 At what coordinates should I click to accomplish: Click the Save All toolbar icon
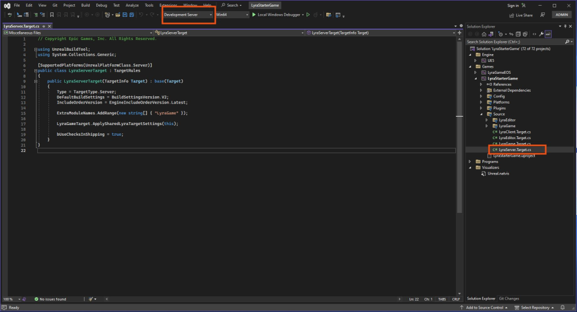pos(131,15)
